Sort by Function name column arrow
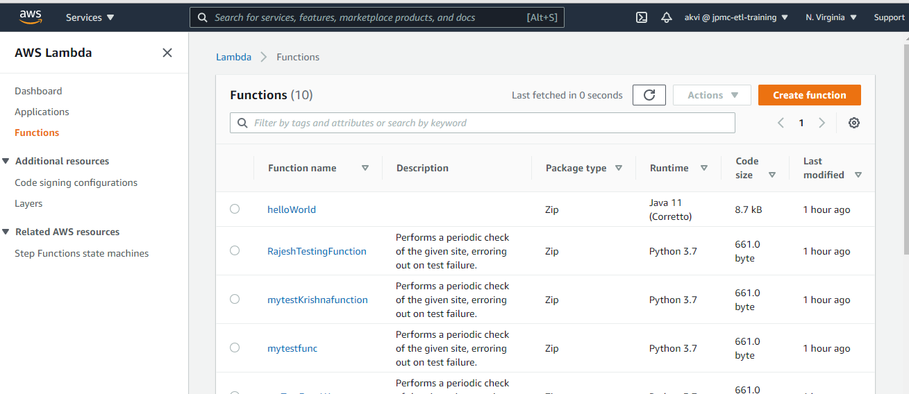The width and height of the screenshot is (909, 394). click(x=365, y=168)
